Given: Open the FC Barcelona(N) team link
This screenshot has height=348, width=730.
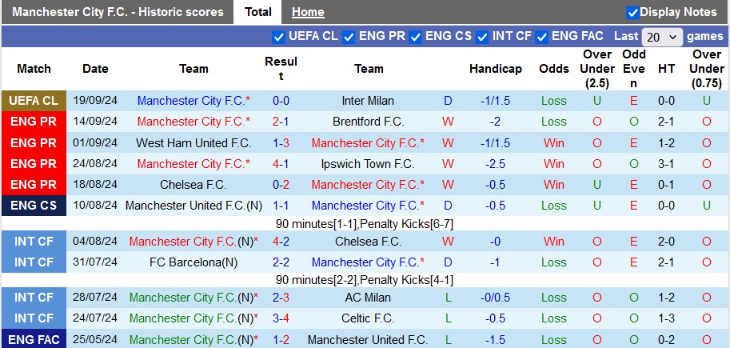Looking at the screenshot, I should [193, 262].
